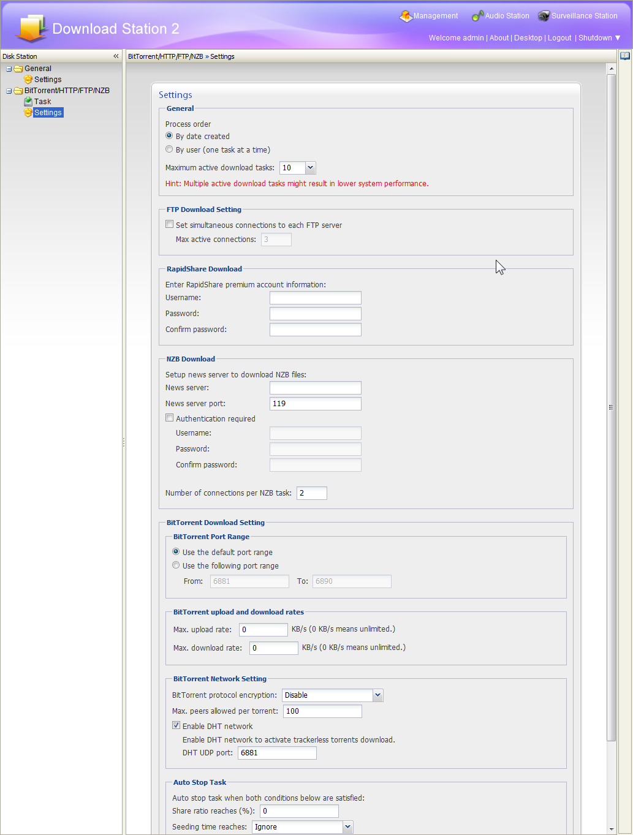Viewport: 633px width, 835px height.
Task: Click the Management link text
Action: click(436, 16)
